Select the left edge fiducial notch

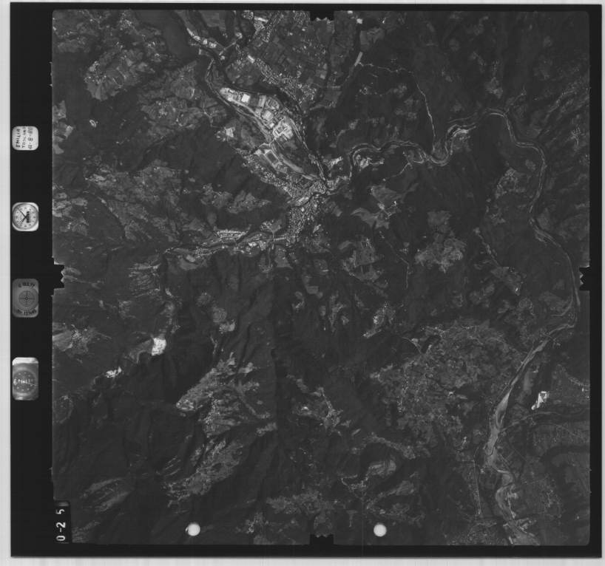click(x=55, y=277)
